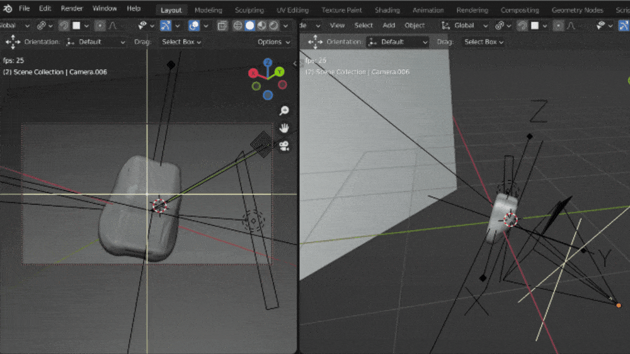
Task: Select wireframe viewport shading
Action: [x=238, y=26]
